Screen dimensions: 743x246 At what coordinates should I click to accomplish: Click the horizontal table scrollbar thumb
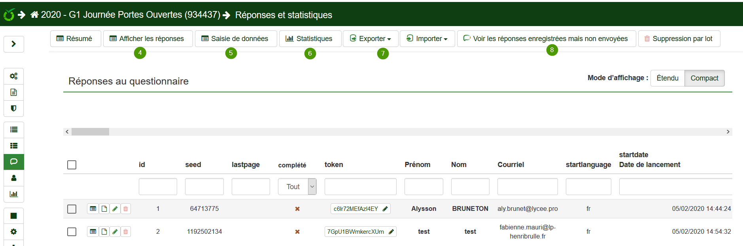(x=90, y=132)
